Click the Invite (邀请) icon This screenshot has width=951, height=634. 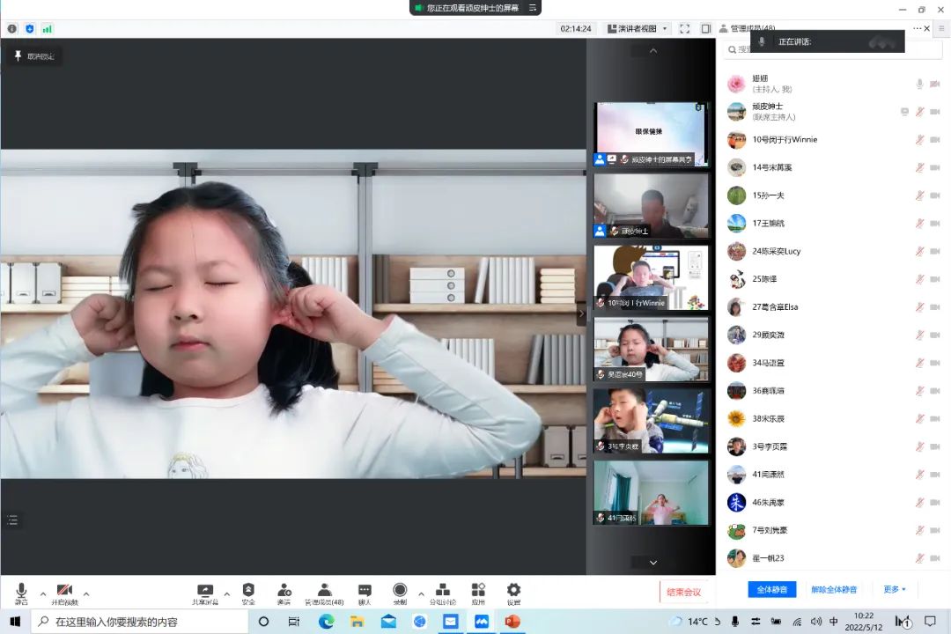[284, 593]
